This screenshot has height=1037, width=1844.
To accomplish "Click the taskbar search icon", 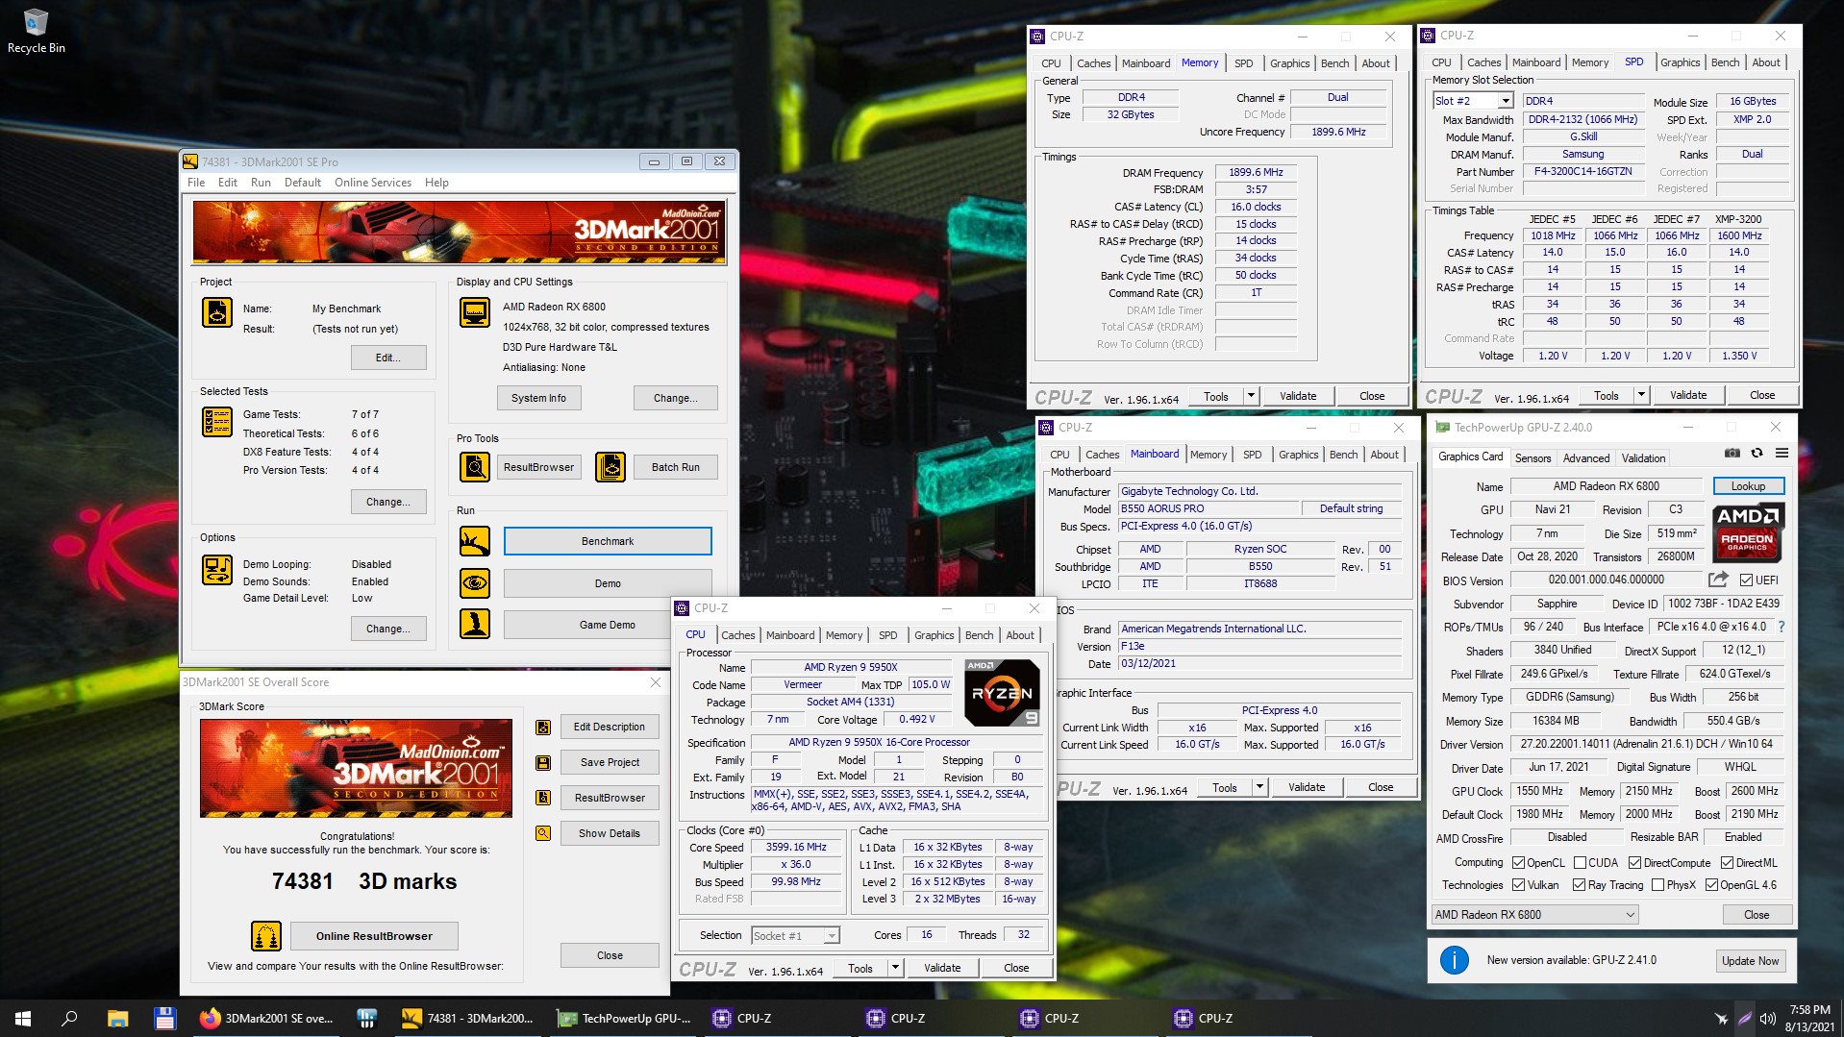I will (69, 1018).
